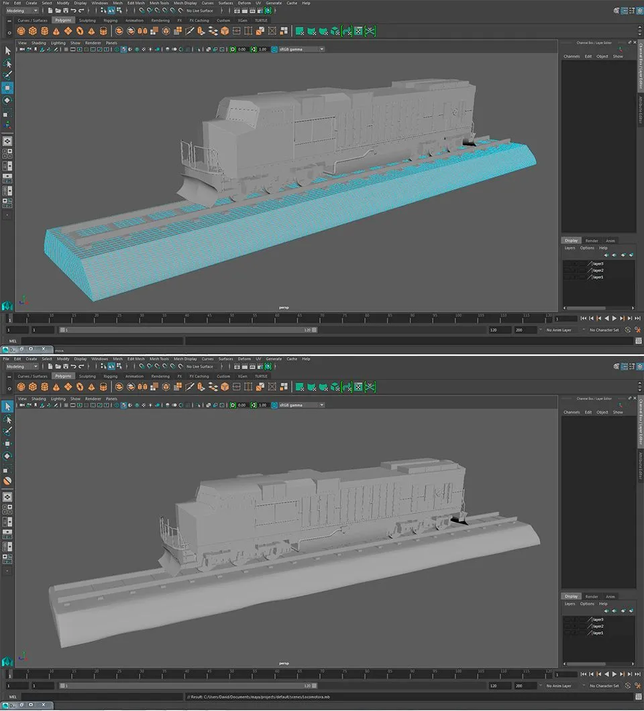Create polygon cylinder in top Maya window
The image size is (644, 711).
(x=44, y=31)
